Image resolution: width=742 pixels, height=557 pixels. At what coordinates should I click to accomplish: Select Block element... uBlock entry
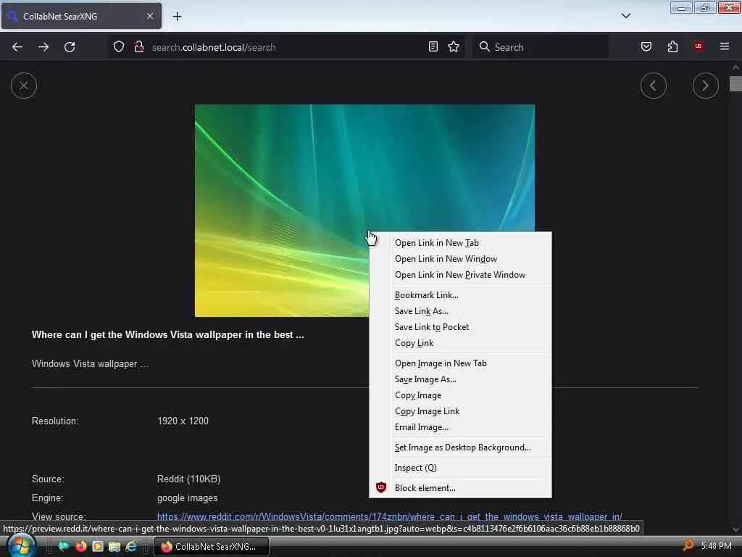tap(460, 488)
